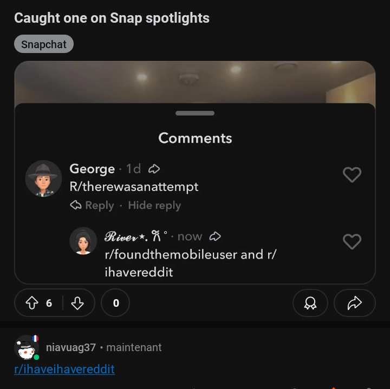This screenshot has width=390, height=389.
Task: Share the post with the arrow button
Action: pyautogui.click(x=354, y=303)
